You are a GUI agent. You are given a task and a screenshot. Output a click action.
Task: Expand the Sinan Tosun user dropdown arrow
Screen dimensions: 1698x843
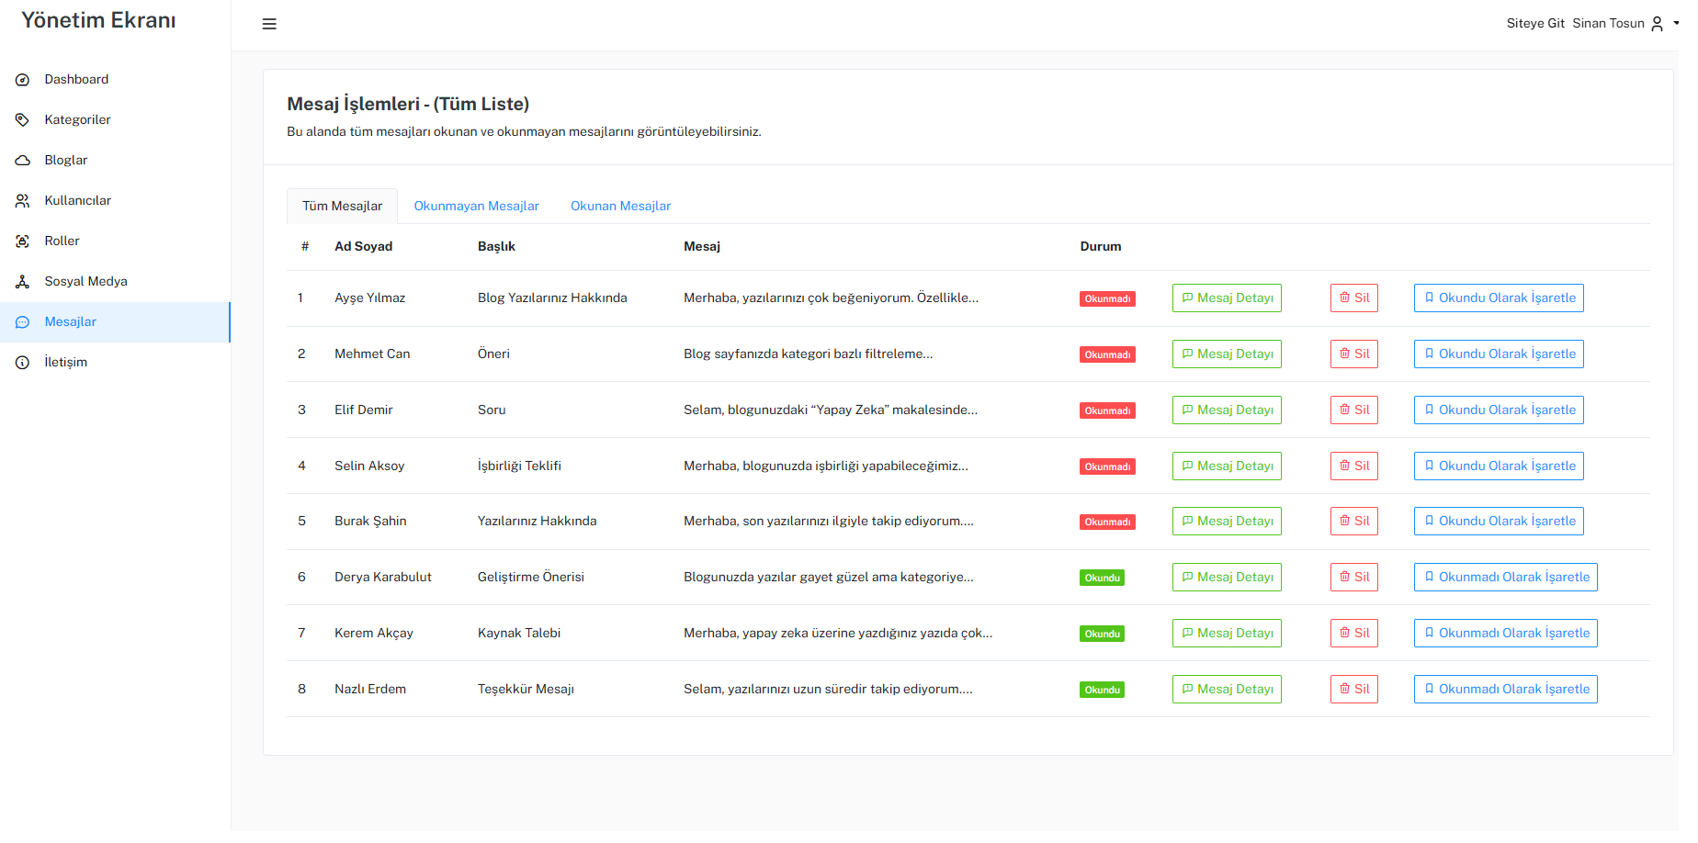click(x=1676, y=24)
